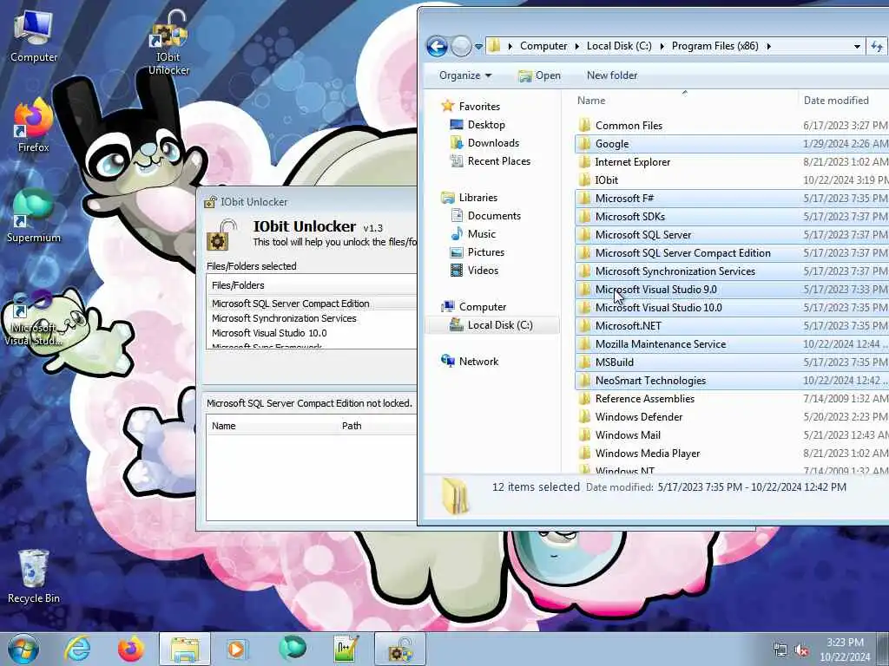The height and width of the screenshot is (666, 889).
Task: Select the Microsoft SDKs folder
Action: click(x=731, y=216)
